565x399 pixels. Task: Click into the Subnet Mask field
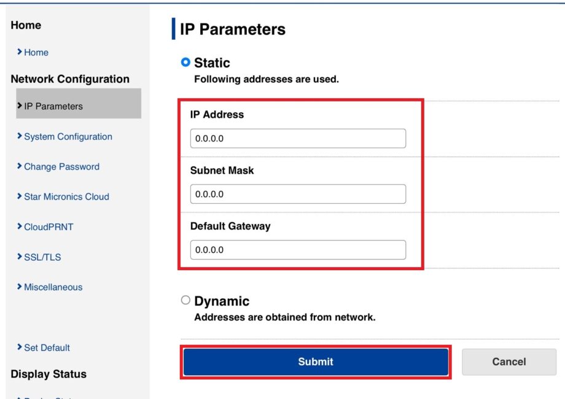tap(298, 194)
